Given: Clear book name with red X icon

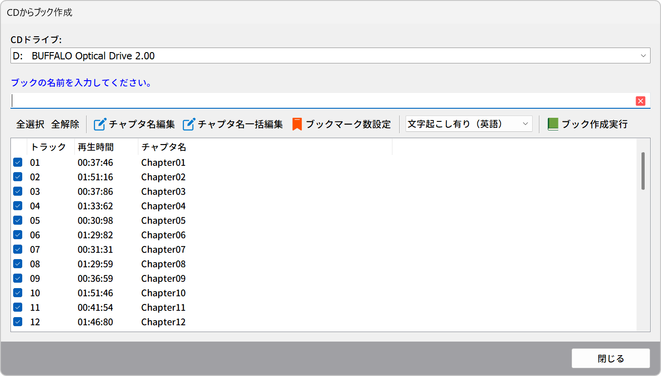Looking at the screenshot, I should [x=641, y=101].
